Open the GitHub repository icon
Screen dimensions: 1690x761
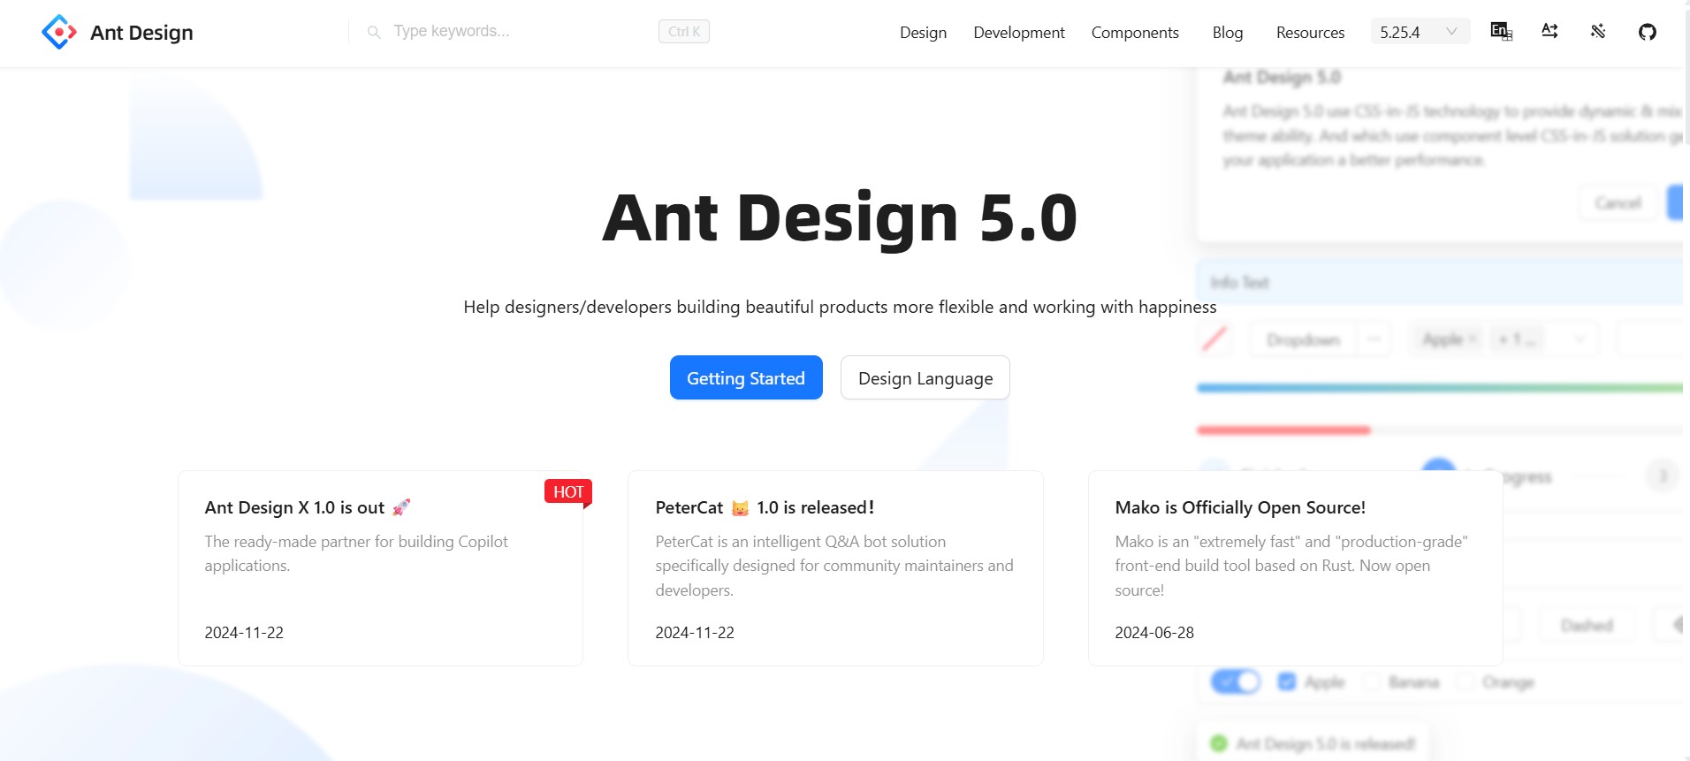(1648, 33)
